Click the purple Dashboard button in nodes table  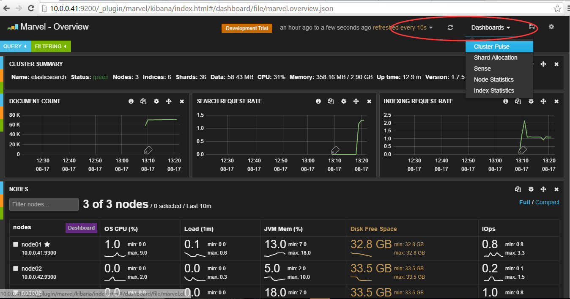(81, 228)
